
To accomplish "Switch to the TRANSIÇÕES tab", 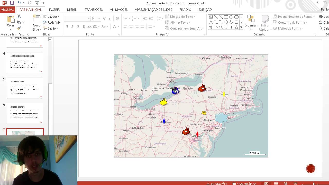I will 94,10.
